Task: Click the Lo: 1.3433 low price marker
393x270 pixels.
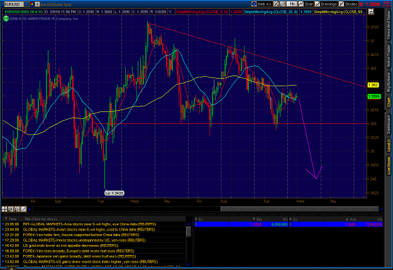Action: [114, 193]
